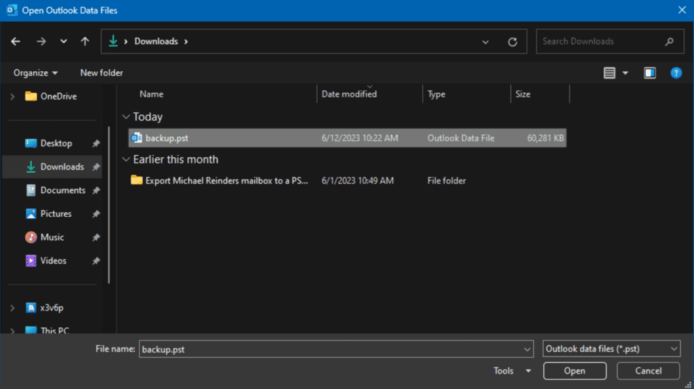Viewport: 694px width, 389px height.
Task: Click the Open button
Action: pos(575,371)
